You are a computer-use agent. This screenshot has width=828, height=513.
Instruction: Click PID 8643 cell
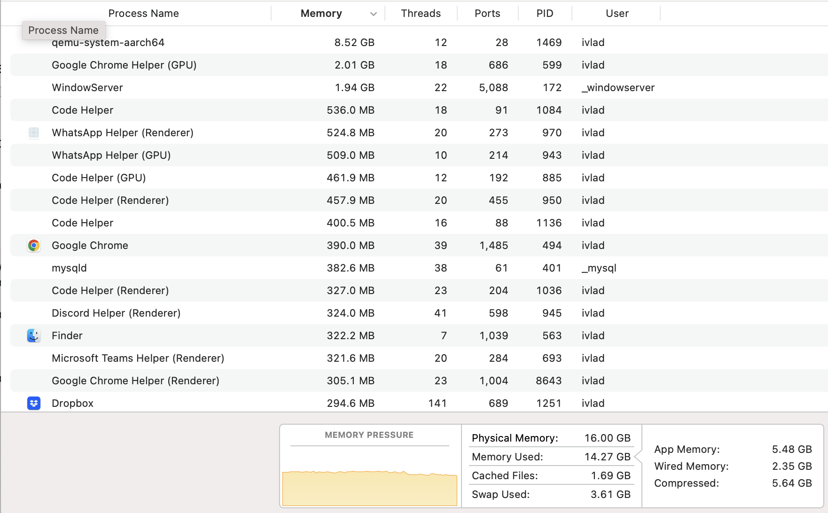point(549,381)
